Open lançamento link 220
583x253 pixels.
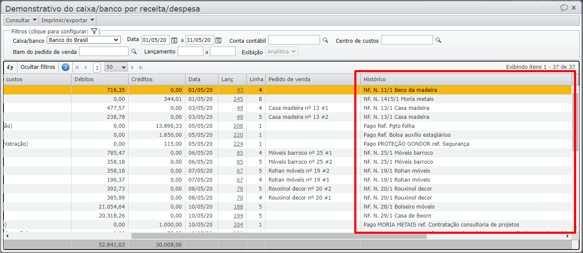238,135
